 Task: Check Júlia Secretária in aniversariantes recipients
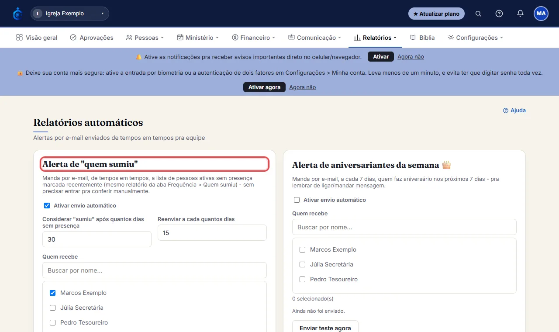[302, 264]
